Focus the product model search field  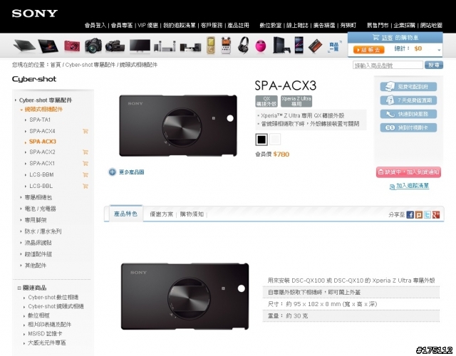point(388,65)
